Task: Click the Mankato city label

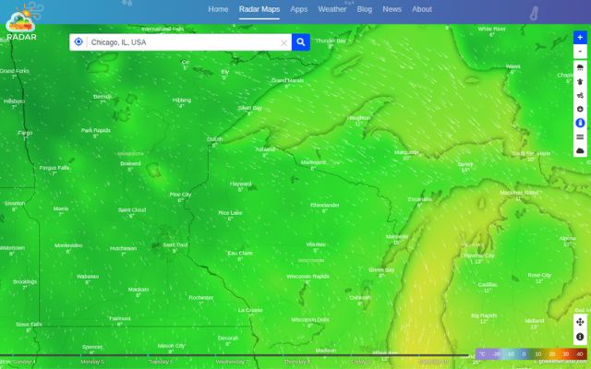Action: [139, 290]
